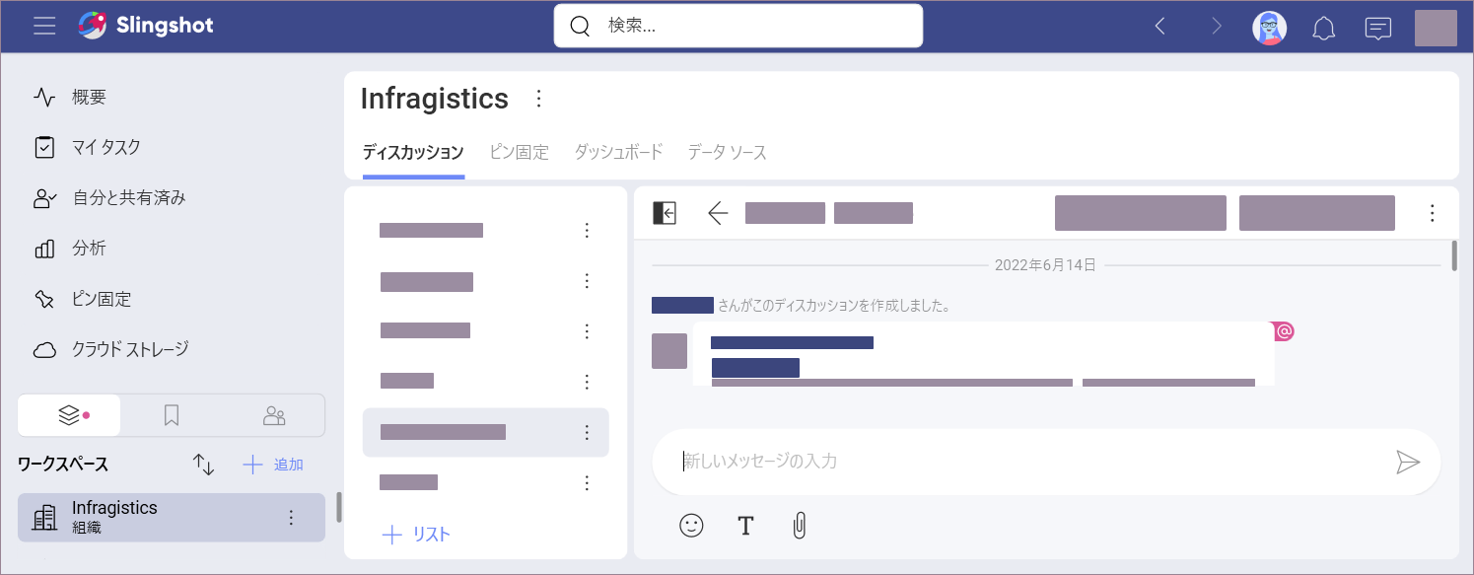This screenshot has height=575, width=1474.
Task: Click the pink mention badge
Action: click(x=1283, y=331)
